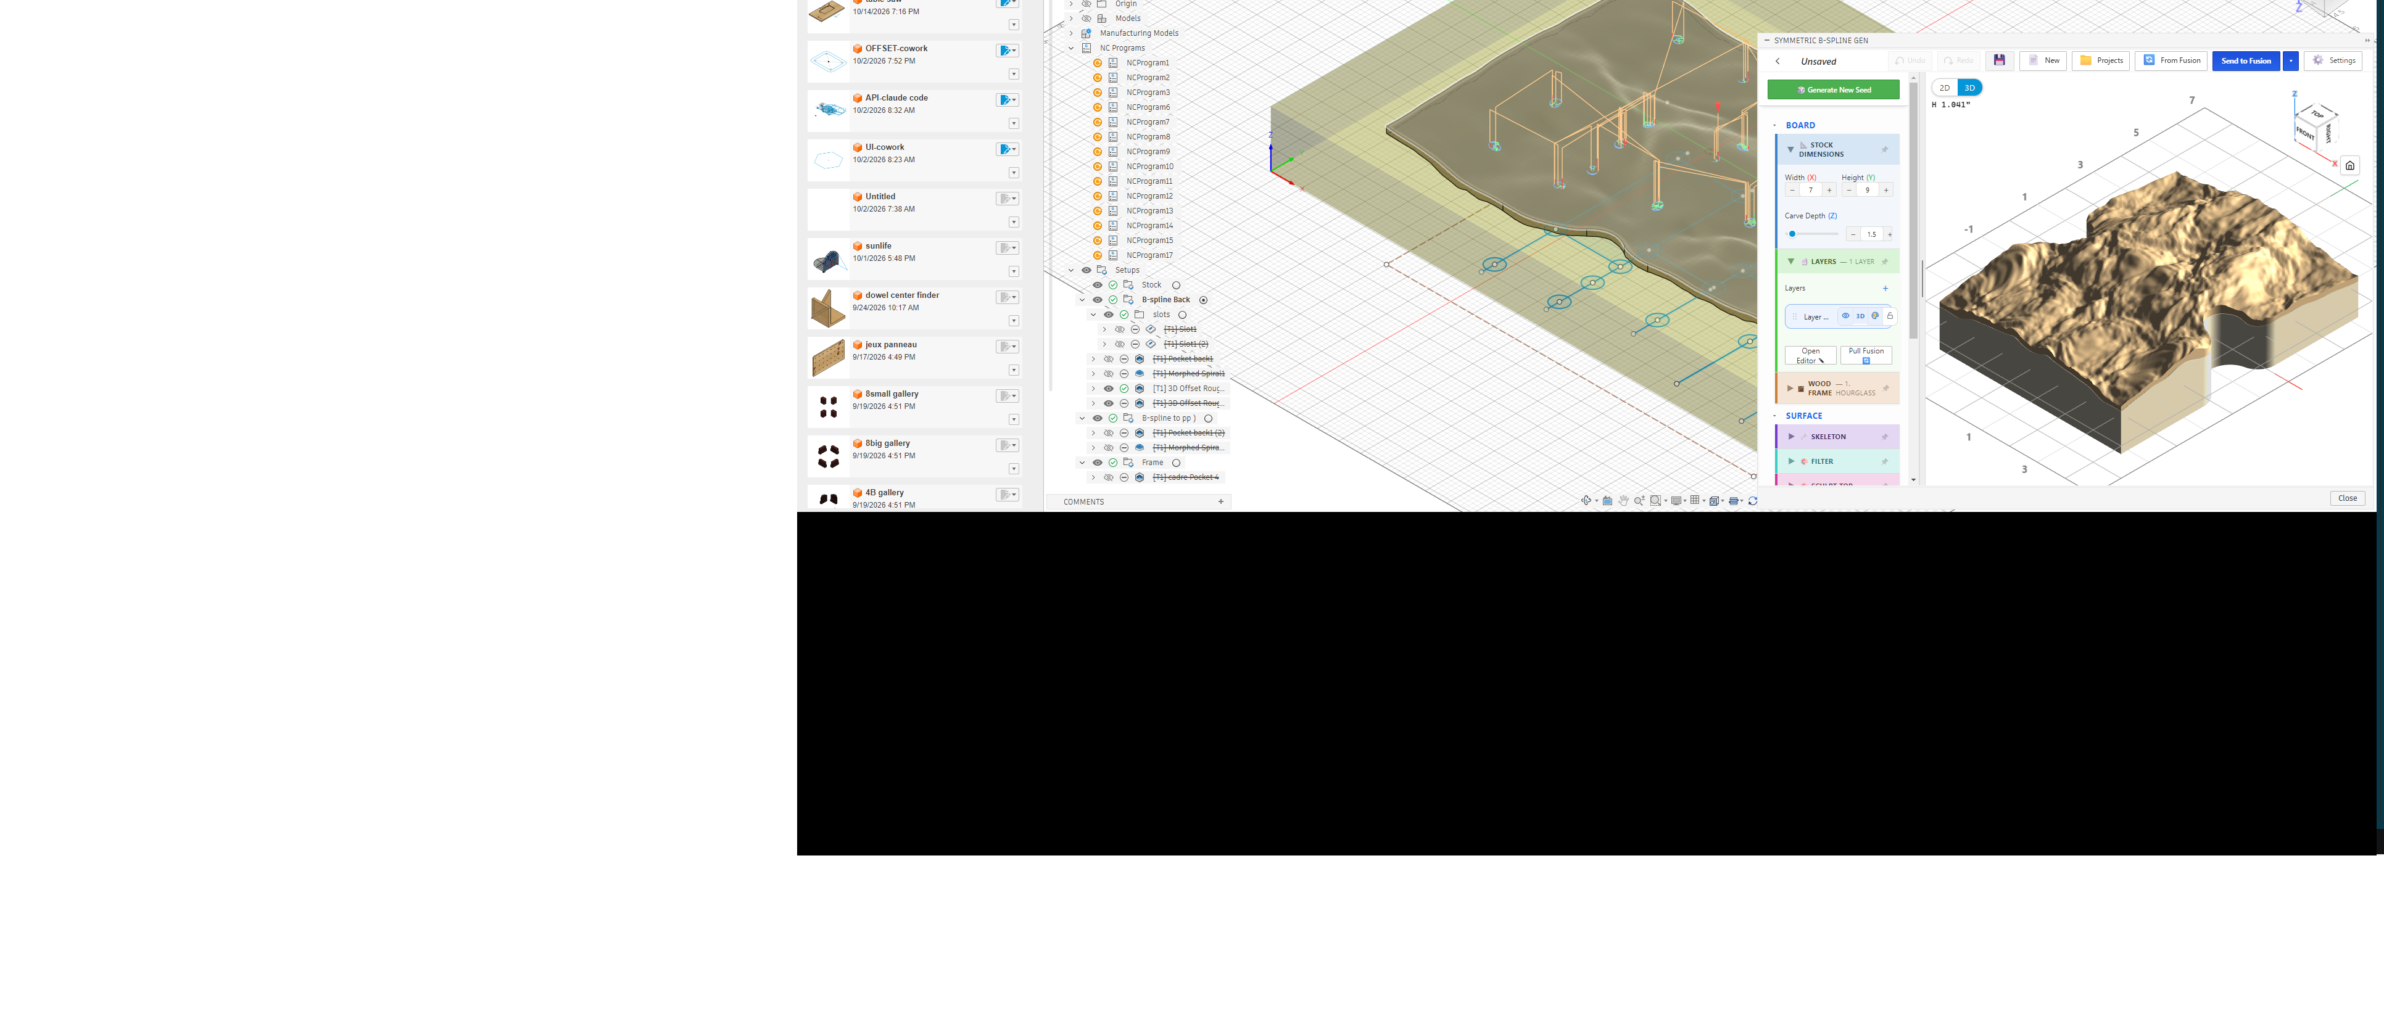Expand the Filter section
The height and width of the screenshot is (1014, 2384).
pyautogui.click(x=1790, y=461)
